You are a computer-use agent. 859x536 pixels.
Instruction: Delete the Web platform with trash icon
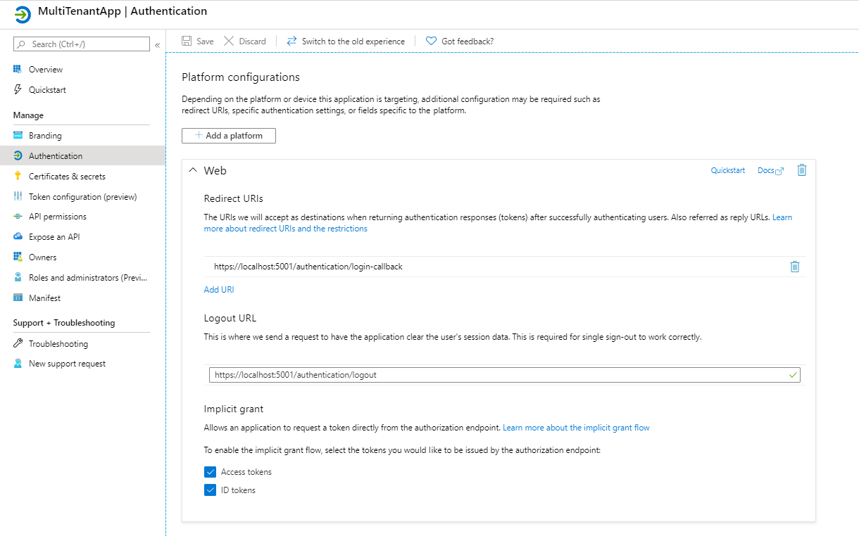click(x=801, y=170)
